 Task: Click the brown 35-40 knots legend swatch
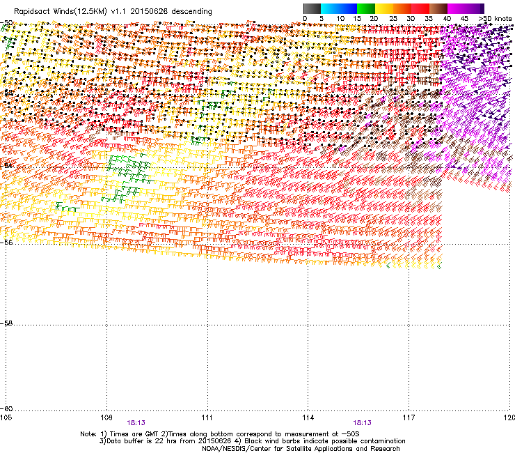click(438, 8)
